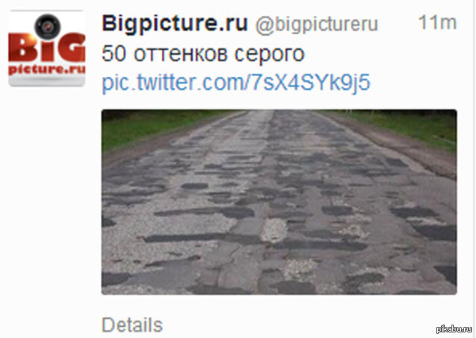Click the light gravel pothole in road center
This screenshot has width=476, height=338.
[274, 231]
